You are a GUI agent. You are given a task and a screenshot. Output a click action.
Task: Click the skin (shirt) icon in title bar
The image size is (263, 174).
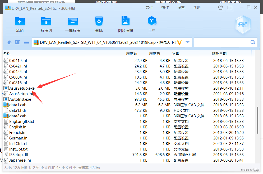tap(220, 8)
